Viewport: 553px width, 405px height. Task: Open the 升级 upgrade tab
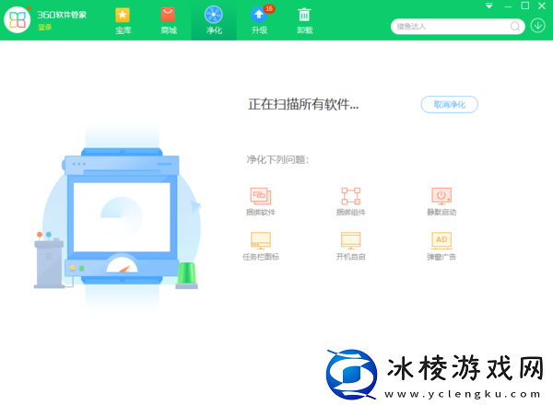coord(259,20)
